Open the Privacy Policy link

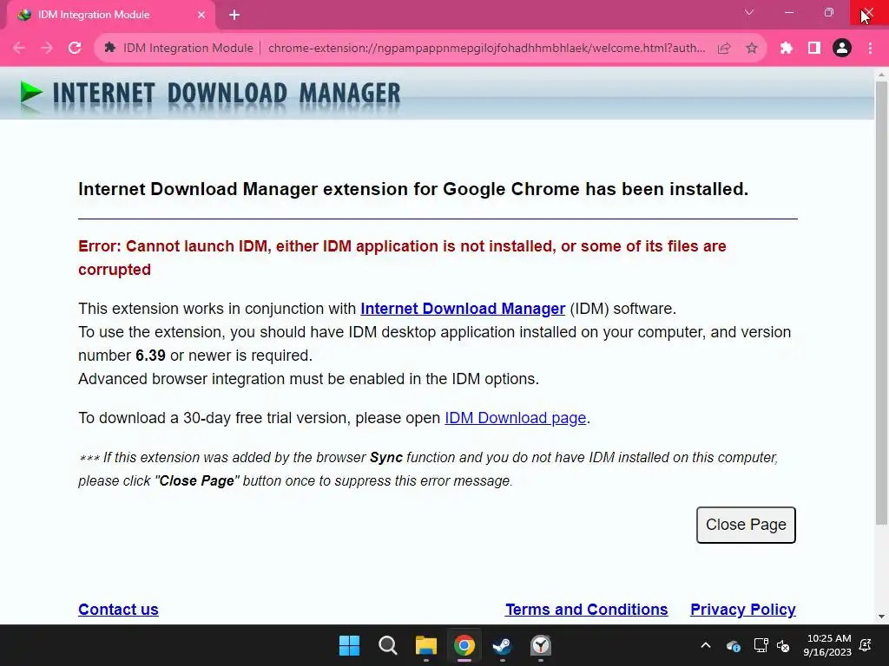pos(743,610)
